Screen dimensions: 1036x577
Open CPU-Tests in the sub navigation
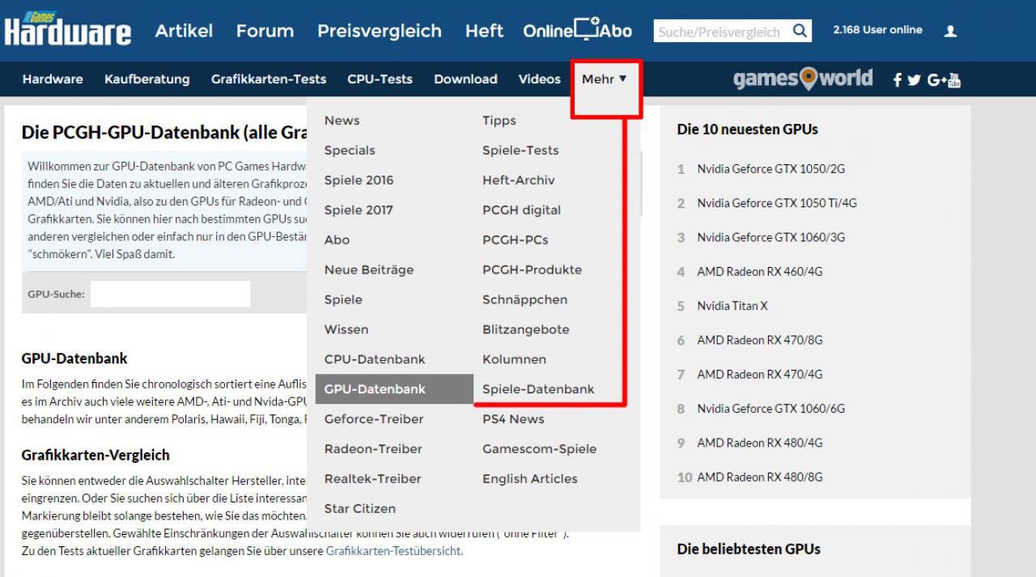coord(380,78)
